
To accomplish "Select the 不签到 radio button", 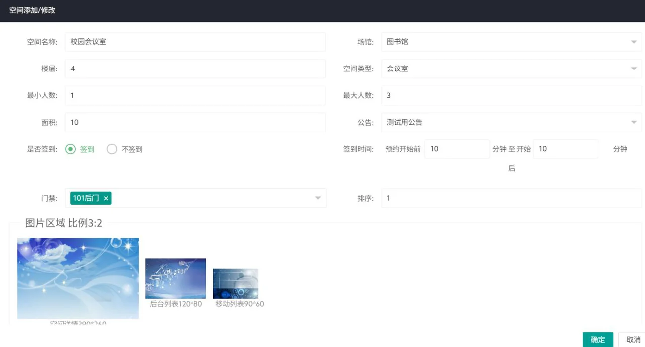I will click(112, 149).
